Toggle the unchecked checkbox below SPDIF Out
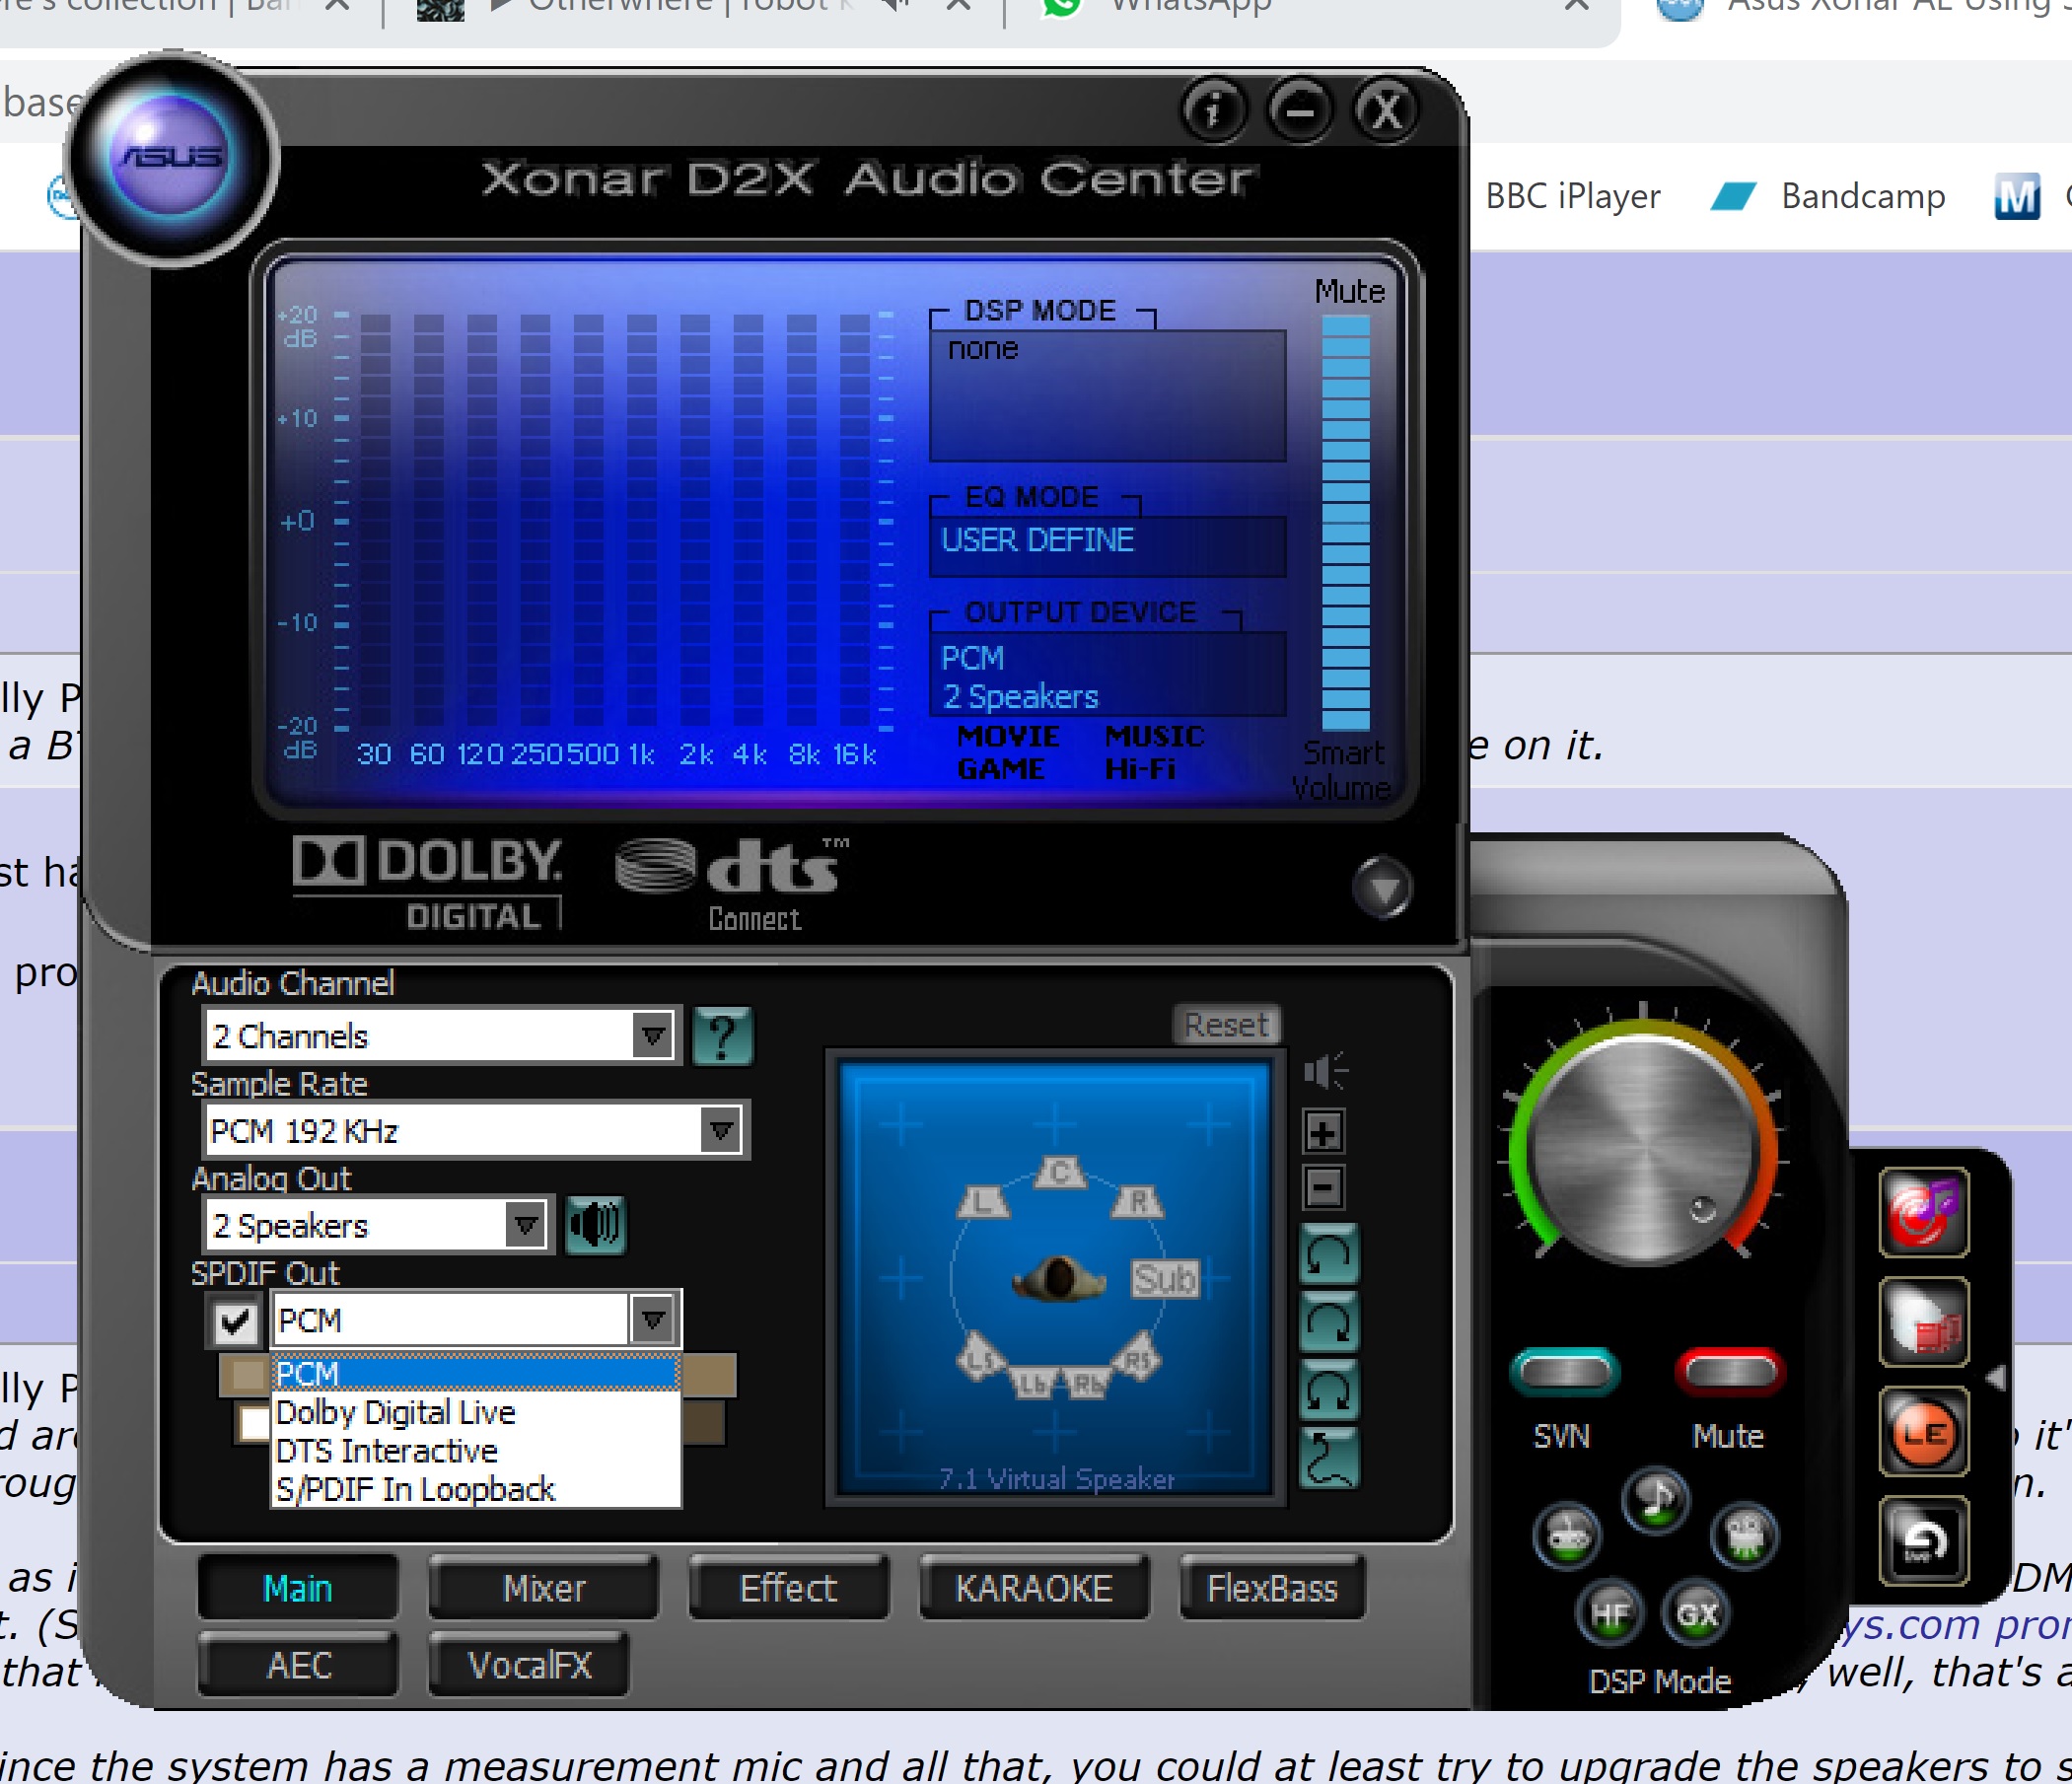Viewport: 2072px width, 1784px height. coord(255,1422)
